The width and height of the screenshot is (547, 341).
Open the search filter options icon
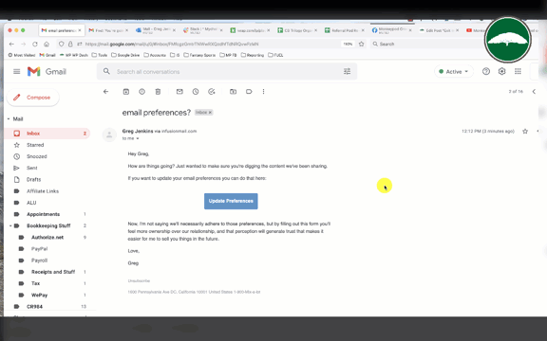pos(347,71)
